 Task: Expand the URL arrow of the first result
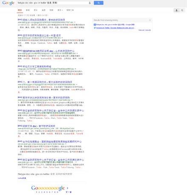point(75,22)
